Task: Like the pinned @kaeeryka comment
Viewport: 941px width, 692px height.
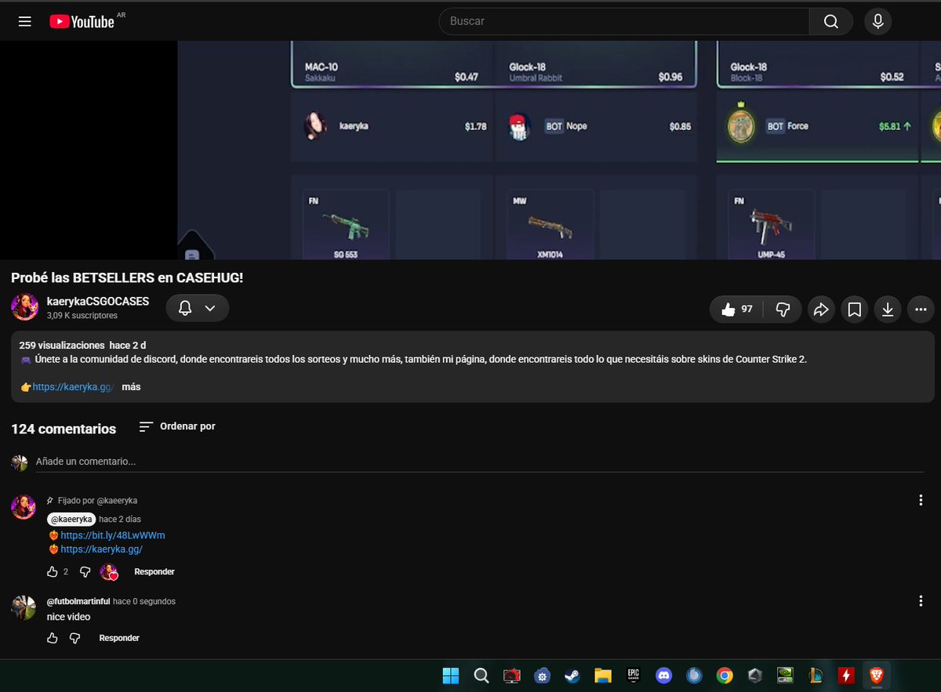Action: (x=53, y=572)
